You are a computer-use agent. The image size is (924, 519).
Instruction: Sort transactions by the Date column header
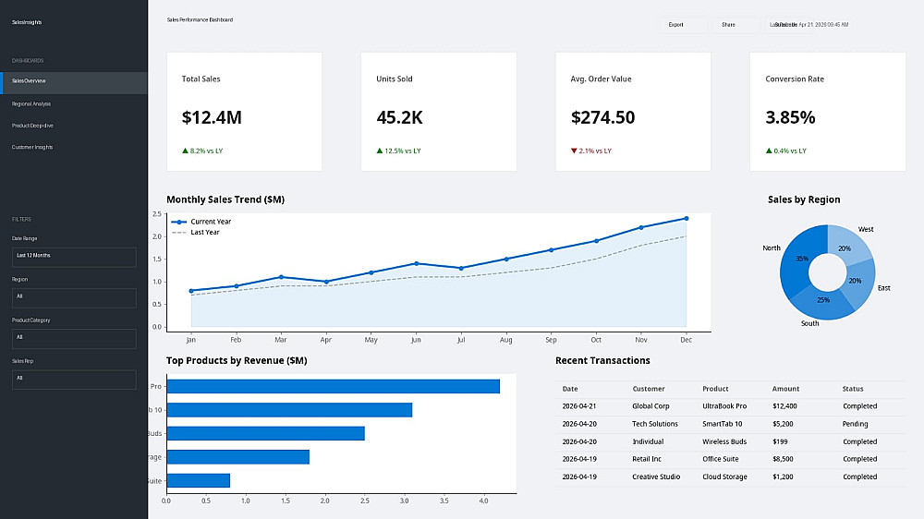[x=570, y=389]
